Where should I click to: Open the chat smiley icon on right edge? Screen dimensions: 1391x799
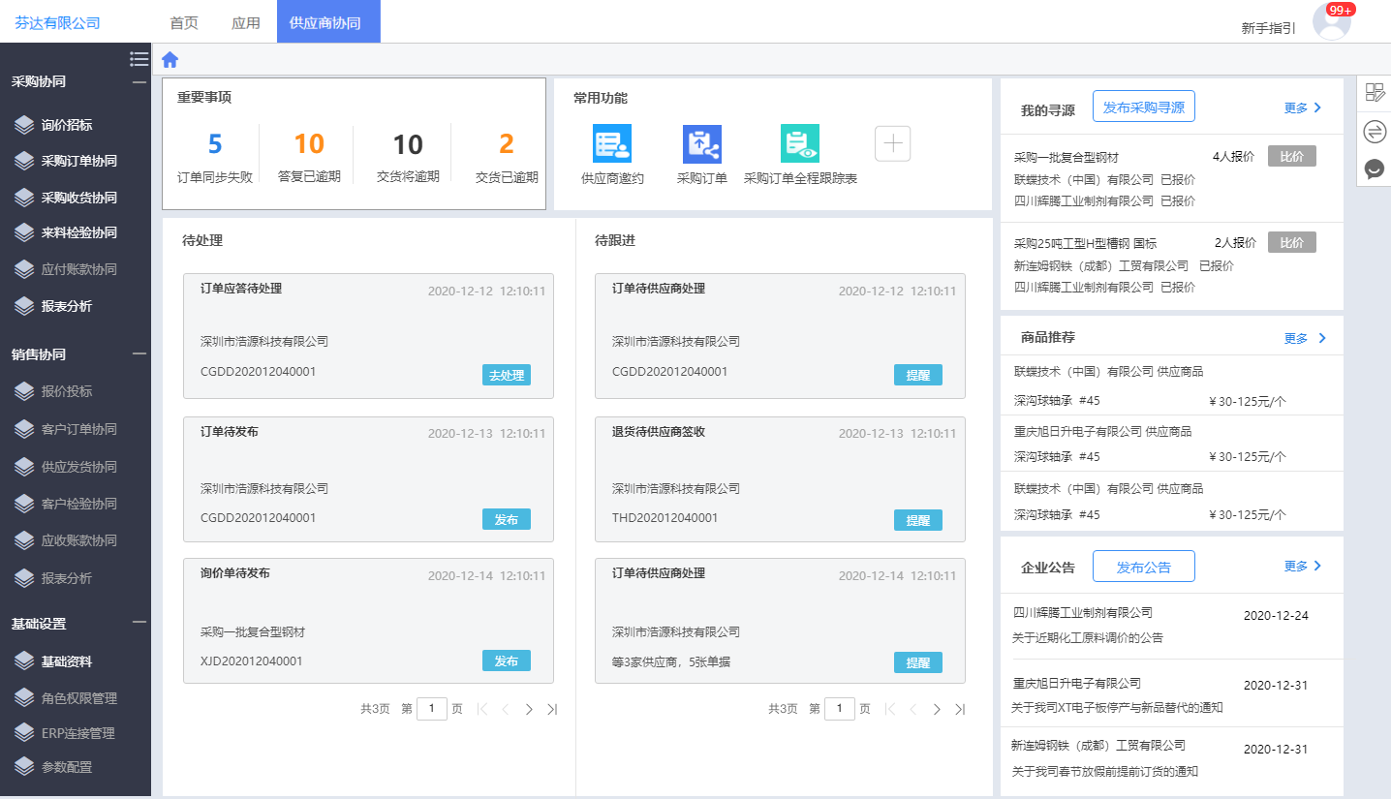pos(1375,169)
